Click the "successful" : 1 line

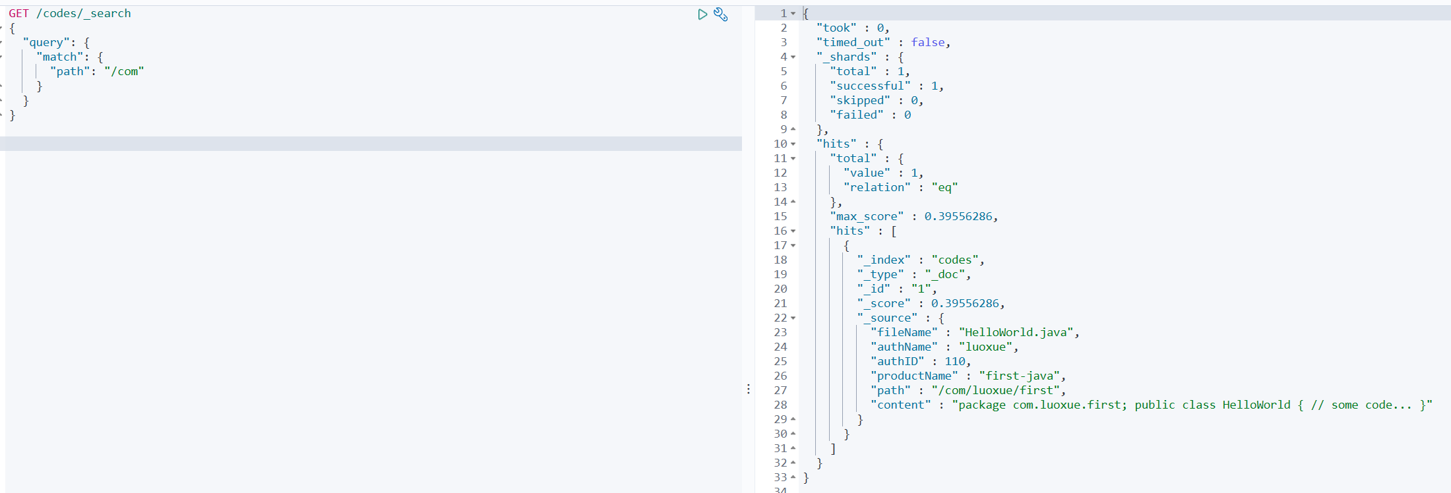[x=886, y=86]
